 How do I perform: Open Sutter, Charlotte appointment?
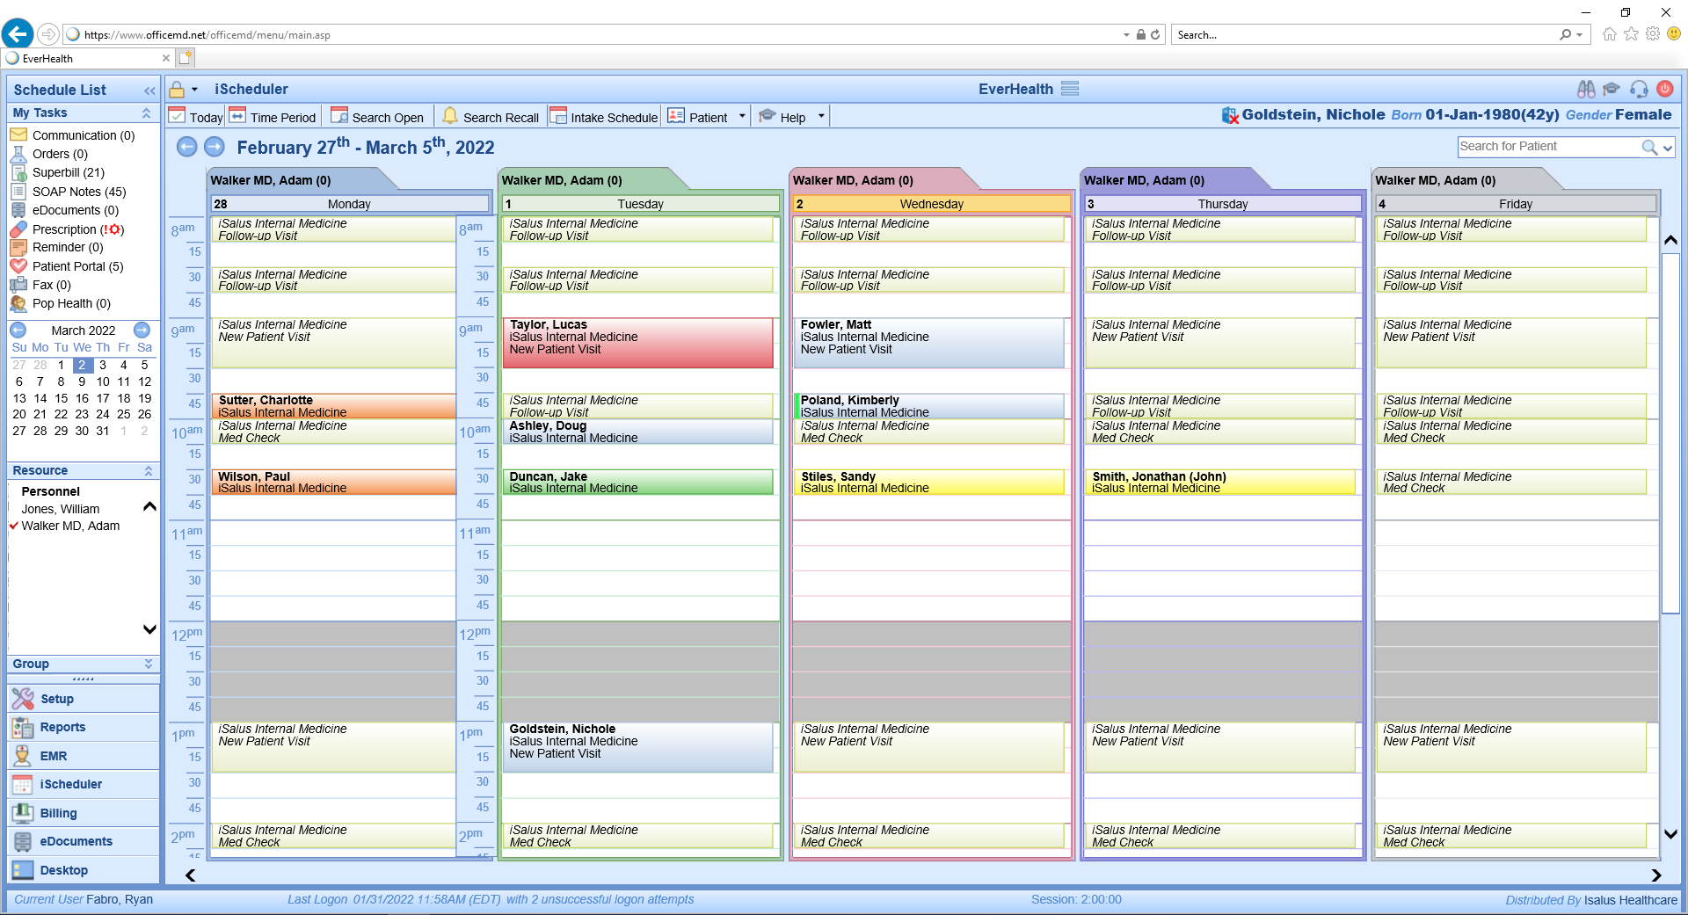tap(333, 406)
